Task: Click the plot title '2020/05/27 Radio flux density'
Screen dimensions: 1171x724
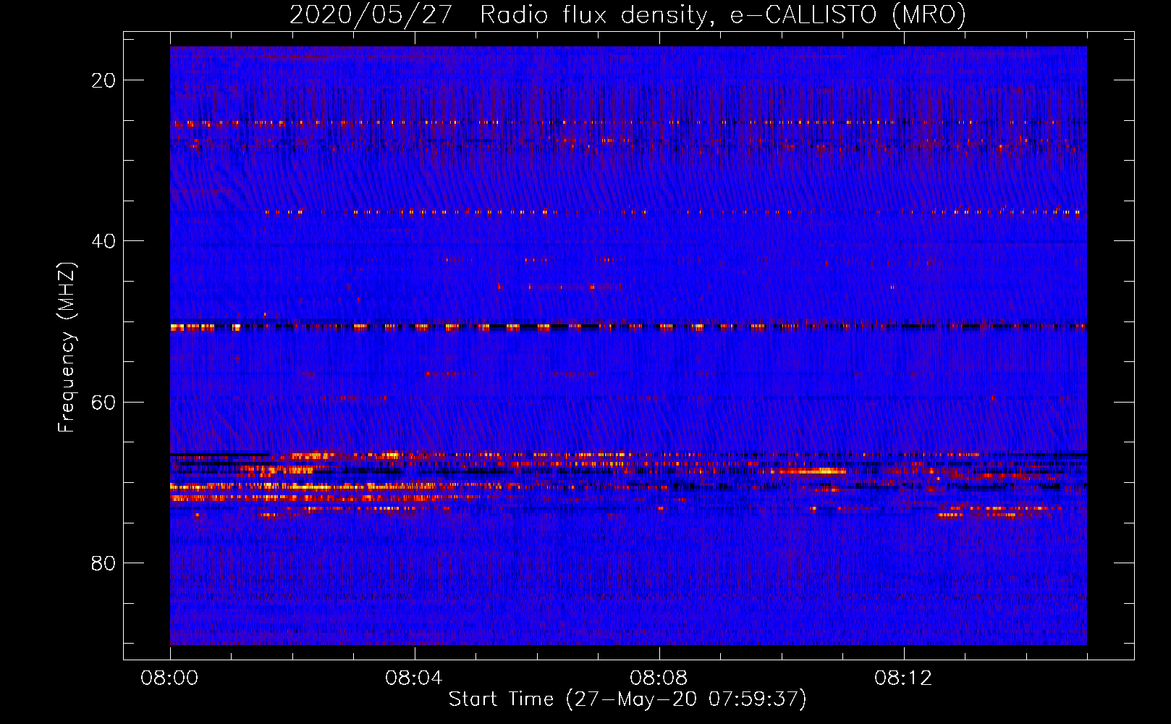Action: pyautogui.click(x=628, y=14)
